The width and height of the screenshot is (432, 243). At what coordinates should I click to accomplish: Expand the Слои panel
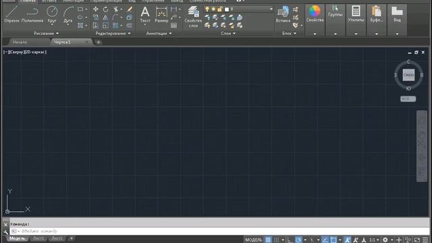[x=228, y=33]
